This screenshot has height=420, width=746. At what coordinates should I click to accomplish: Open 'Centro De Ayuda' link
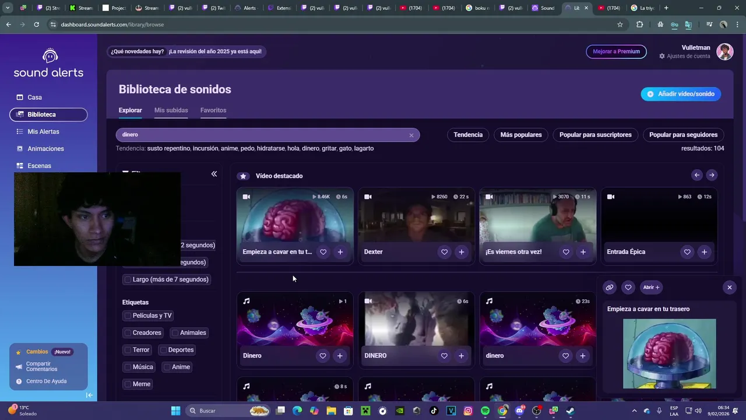click(46, 381)
